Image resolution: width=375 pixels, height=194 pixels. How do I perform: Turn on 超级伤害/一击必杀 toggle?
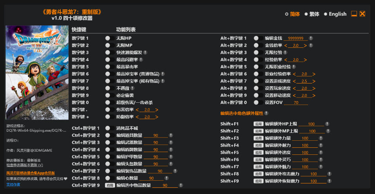[x=110, y=103]
